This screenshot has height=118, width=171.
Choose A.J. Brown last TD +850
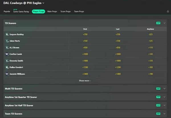click(118, 48)
